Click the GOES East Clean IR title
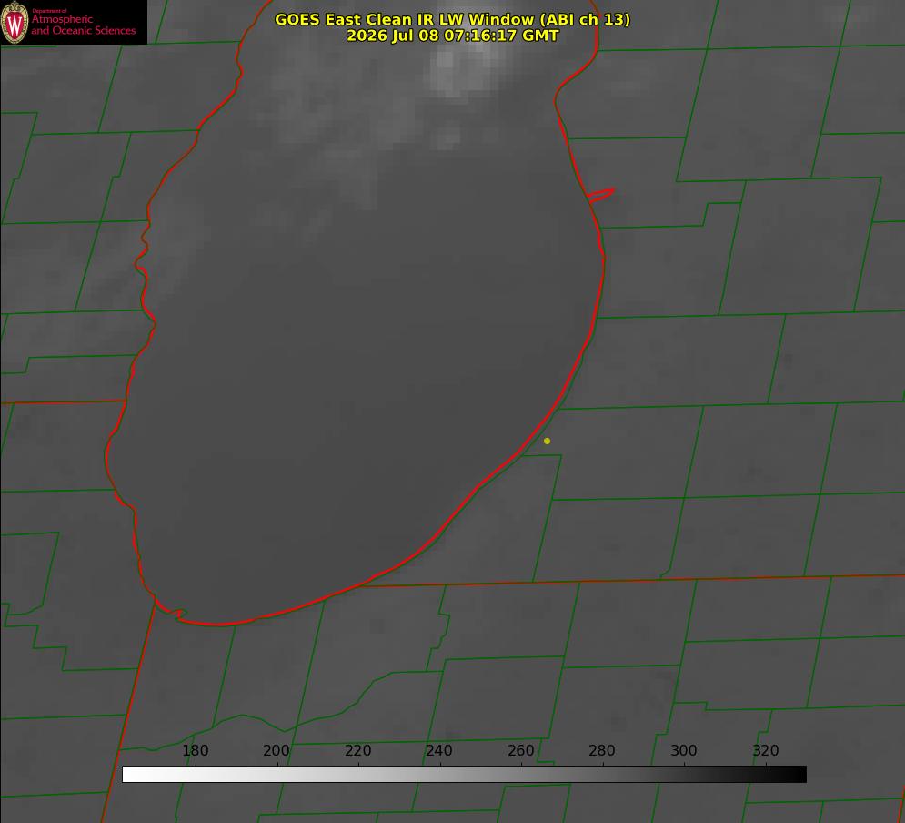This screenshot has width=905, height=823. click(x=452, y=19)
